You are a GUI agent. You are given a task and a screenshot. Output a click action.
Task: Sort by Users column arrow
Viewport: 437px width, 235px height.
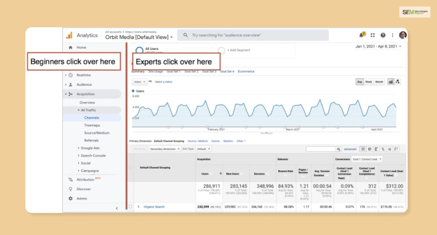click(x=220, y=173)
